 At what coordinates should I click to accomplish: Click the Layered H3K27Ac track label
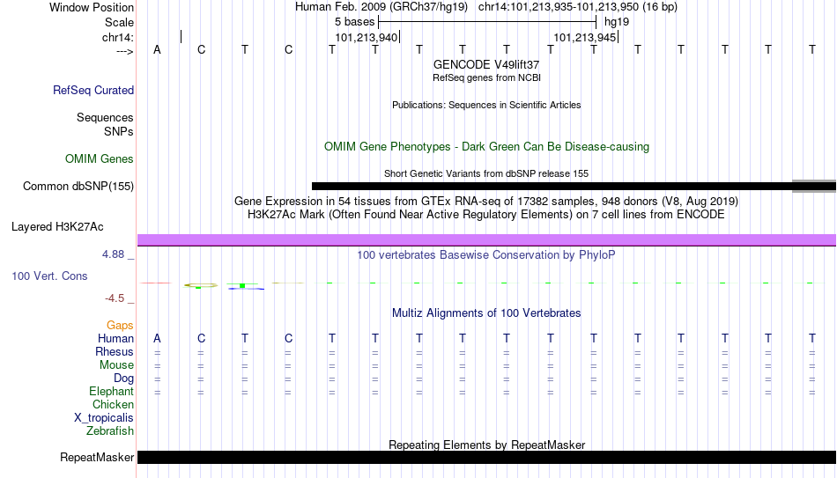(57, 227)
